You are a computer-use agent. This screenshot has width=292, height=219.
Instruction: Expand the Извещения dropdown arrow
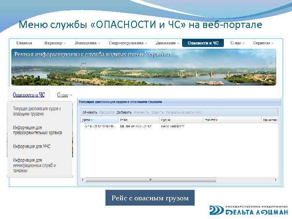(99, 43)
